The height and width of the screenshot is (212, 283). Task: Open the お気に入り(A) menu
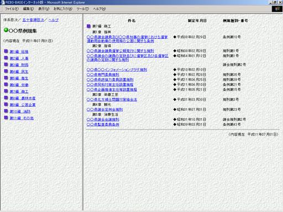click(x=63, y=9)
